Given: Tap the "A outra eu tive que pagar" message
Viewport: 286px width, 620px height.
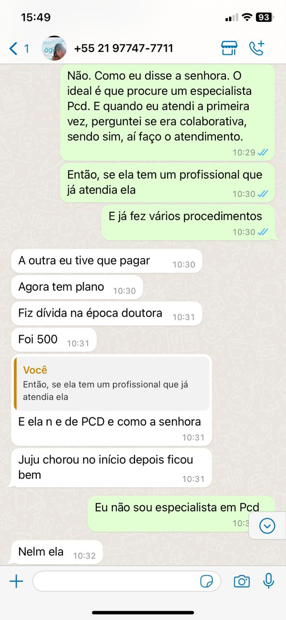Looking at the screenshot, I should click(x=106, y=262).
